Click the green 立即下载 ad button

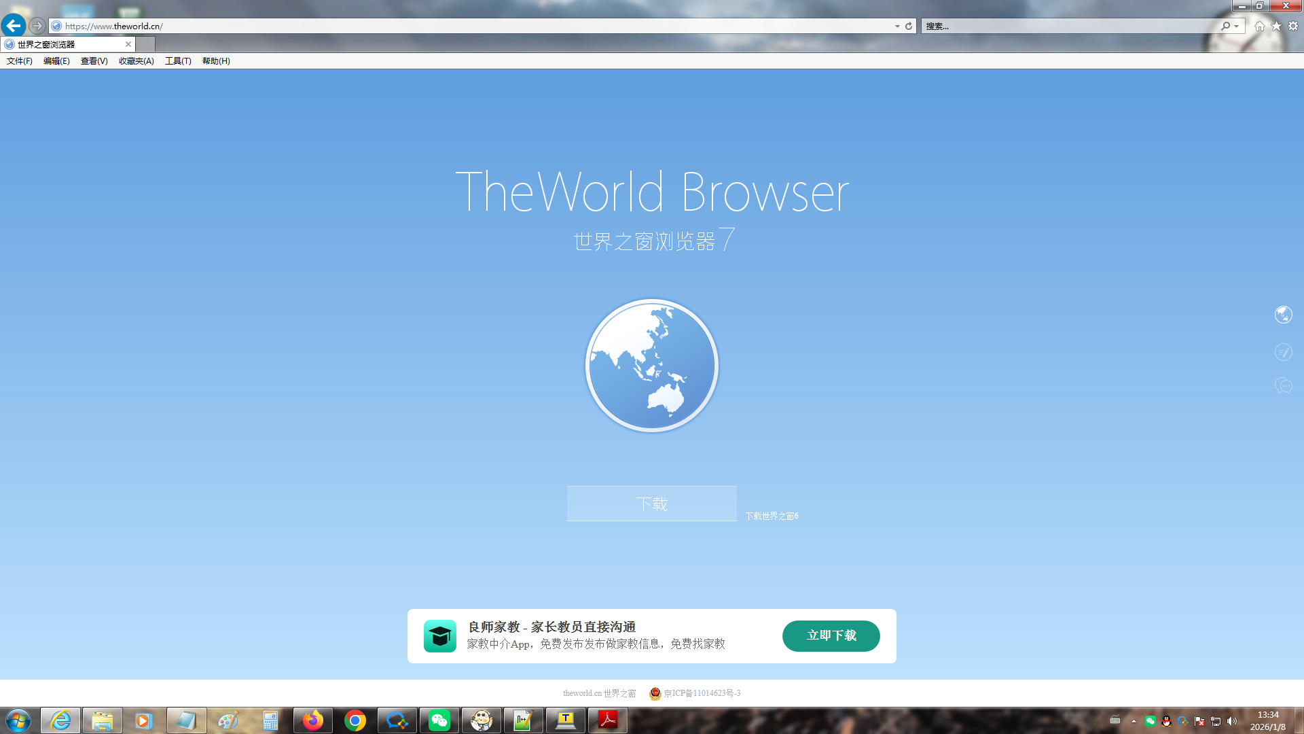click(x=831, y=636)
